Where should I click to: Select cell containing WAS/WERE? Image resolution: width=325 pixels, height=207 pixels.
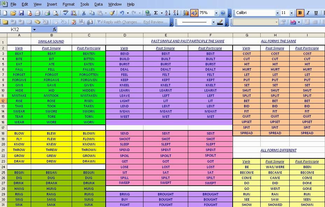click(275, 167)
